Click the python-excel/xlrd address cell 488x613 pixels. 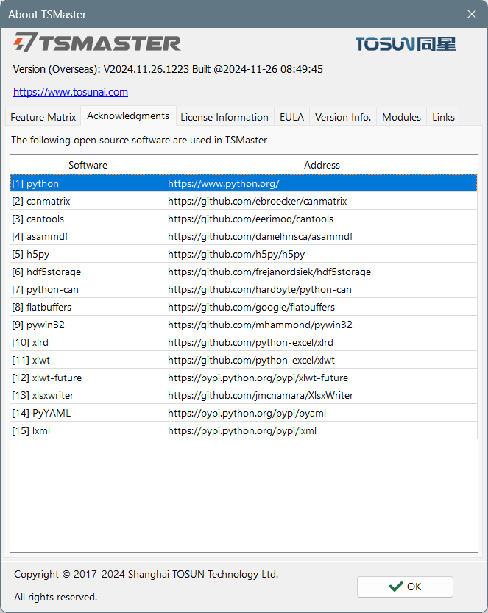tap(322, 342)
